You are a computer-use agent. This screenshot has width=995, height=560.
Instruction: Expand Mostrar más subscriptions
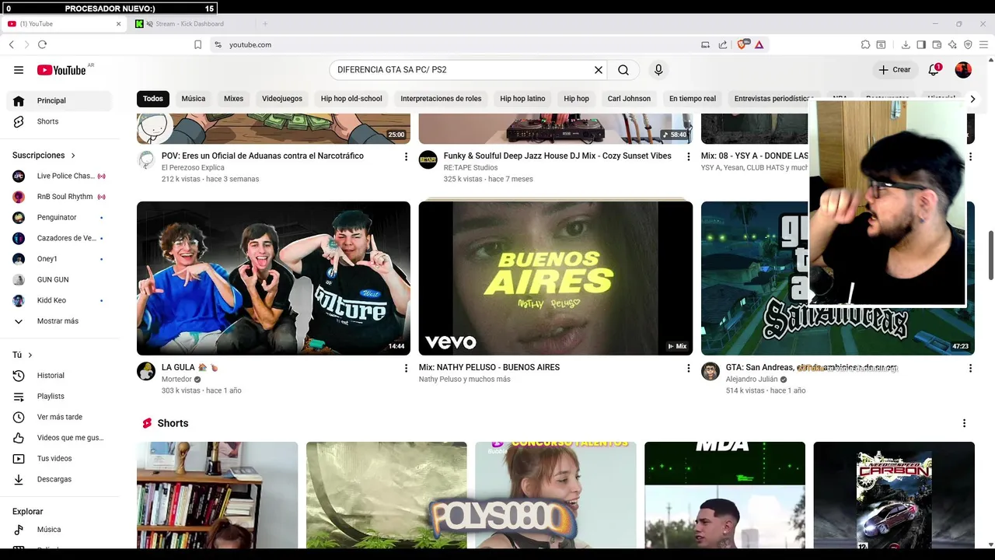click(59, 321)
